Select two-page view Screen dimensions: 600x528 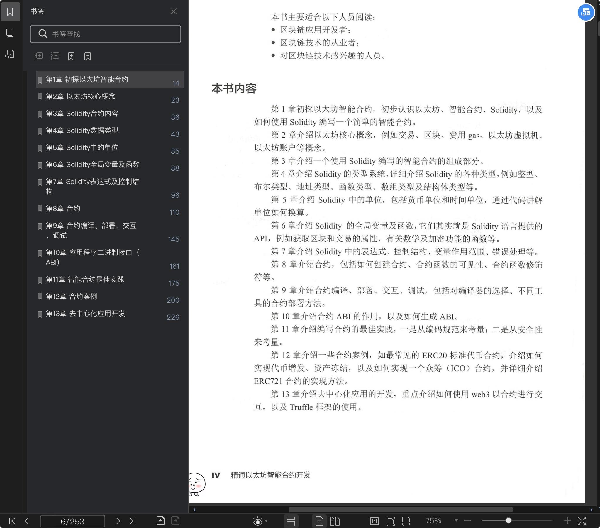pos(335,521)
